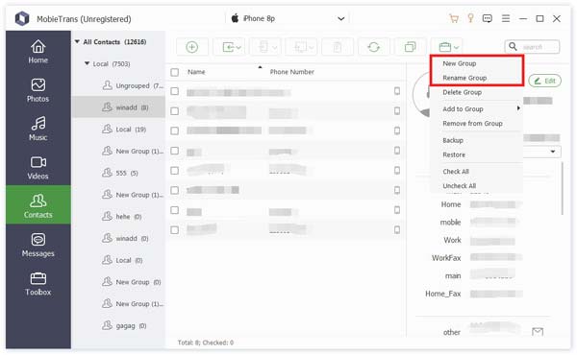Click the details panel vertical scrollbar
The height and width of the screenshot is (355, 577).
[x=562, y=188]
